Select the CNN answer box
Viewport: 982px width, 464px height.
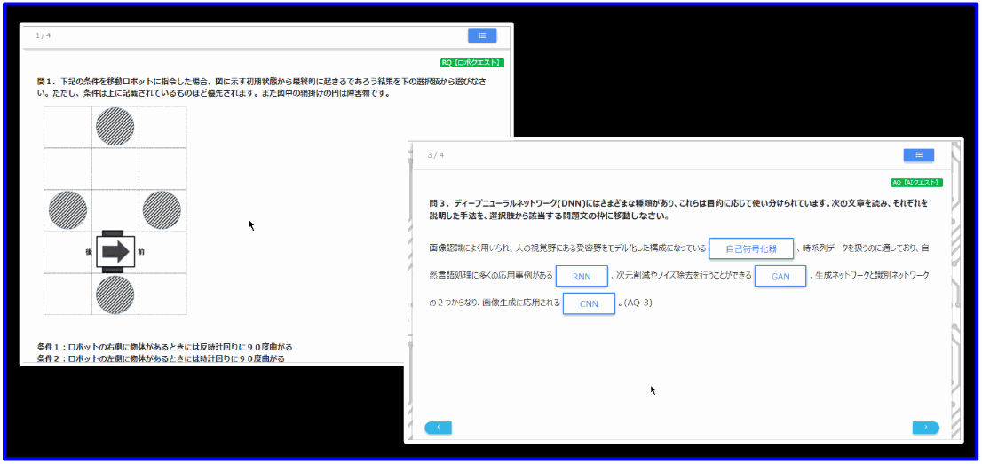[589, 303]
